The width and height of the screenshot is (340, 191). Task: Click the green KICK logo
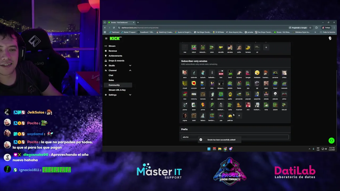pos(116,38)
